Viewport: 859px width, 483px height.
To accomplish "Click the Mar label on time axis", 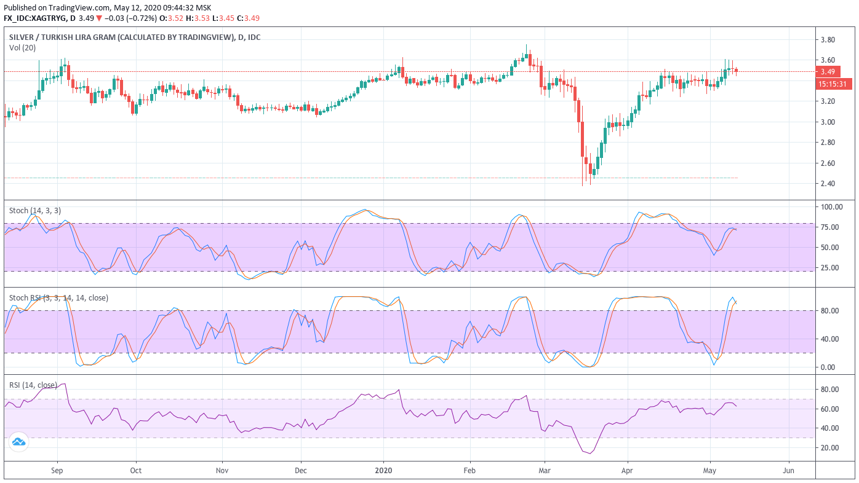I will point(545,471).
